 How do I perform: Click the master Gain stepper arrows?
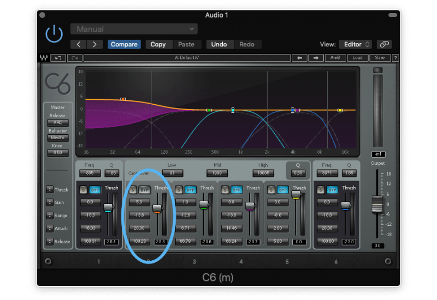[50, 202]
